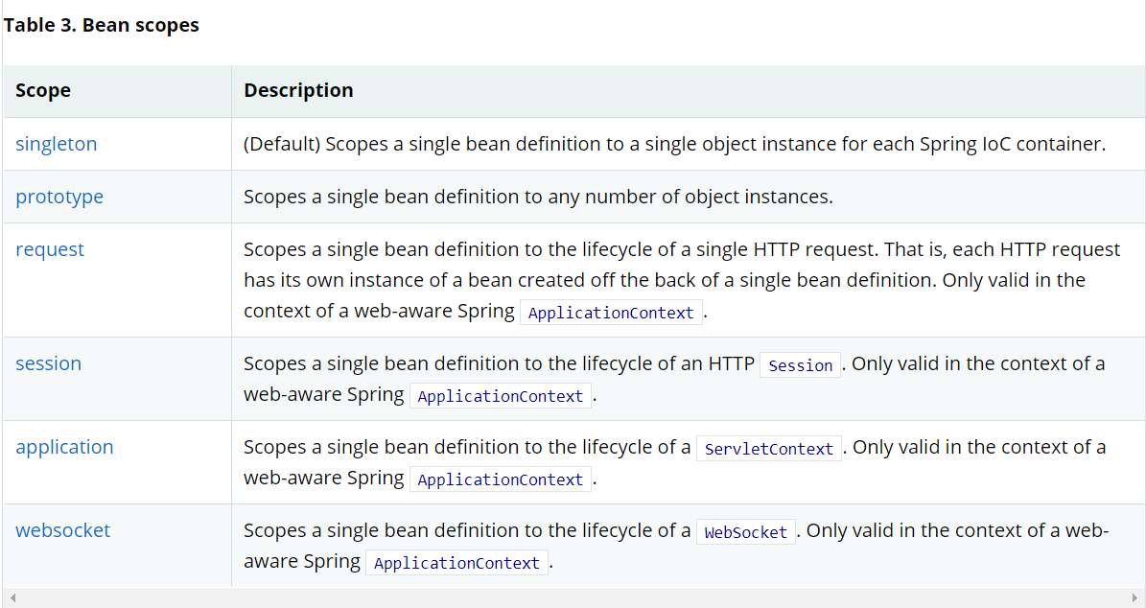Click the Description column header
Screen dimensions: 1146x608
coord(298,91)
